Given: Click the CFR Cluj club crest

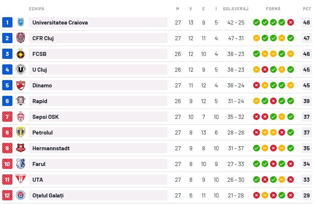Looking at the screenshot, I should 21,38.
